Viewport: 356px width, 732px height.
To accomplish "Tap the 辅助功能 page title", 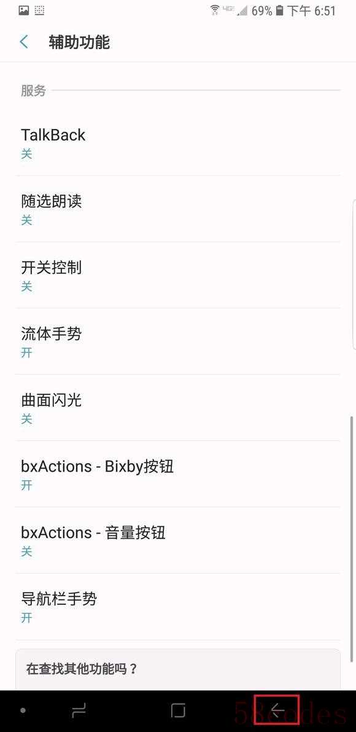I will [79, 42].
